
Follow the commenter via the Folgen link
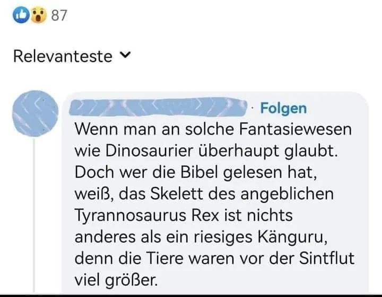pyautogui.click(x=283, y=108)
